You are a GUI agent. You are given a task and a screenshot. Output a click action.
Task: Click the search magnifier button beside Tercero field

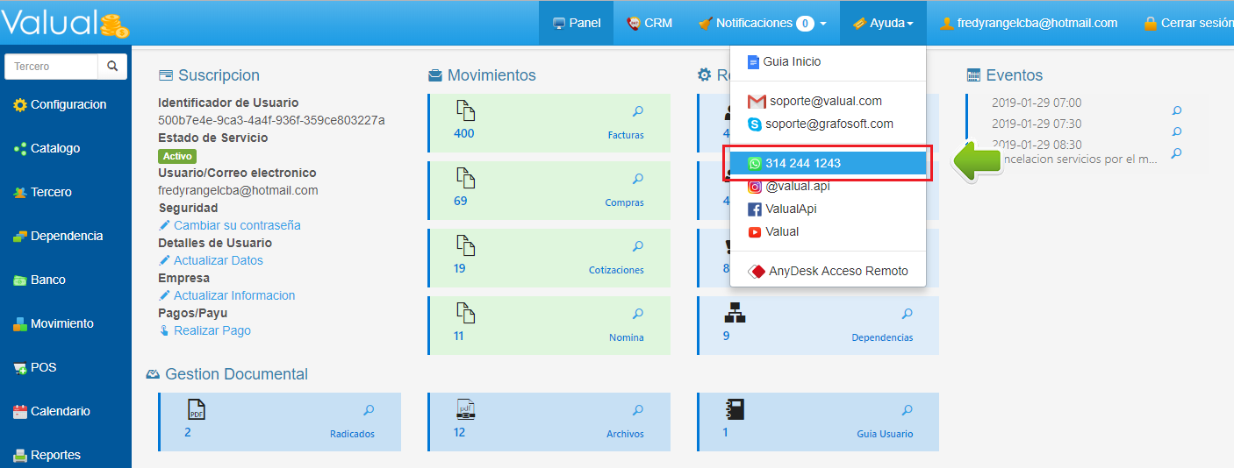[112, 67]
